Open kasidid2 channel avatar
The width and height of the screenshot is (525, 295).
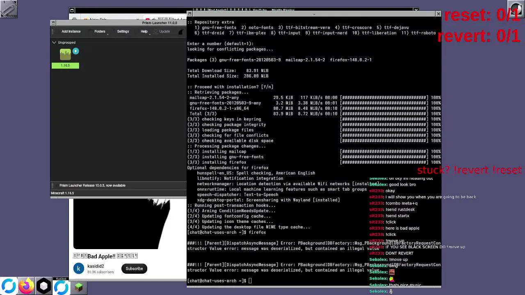78,269
